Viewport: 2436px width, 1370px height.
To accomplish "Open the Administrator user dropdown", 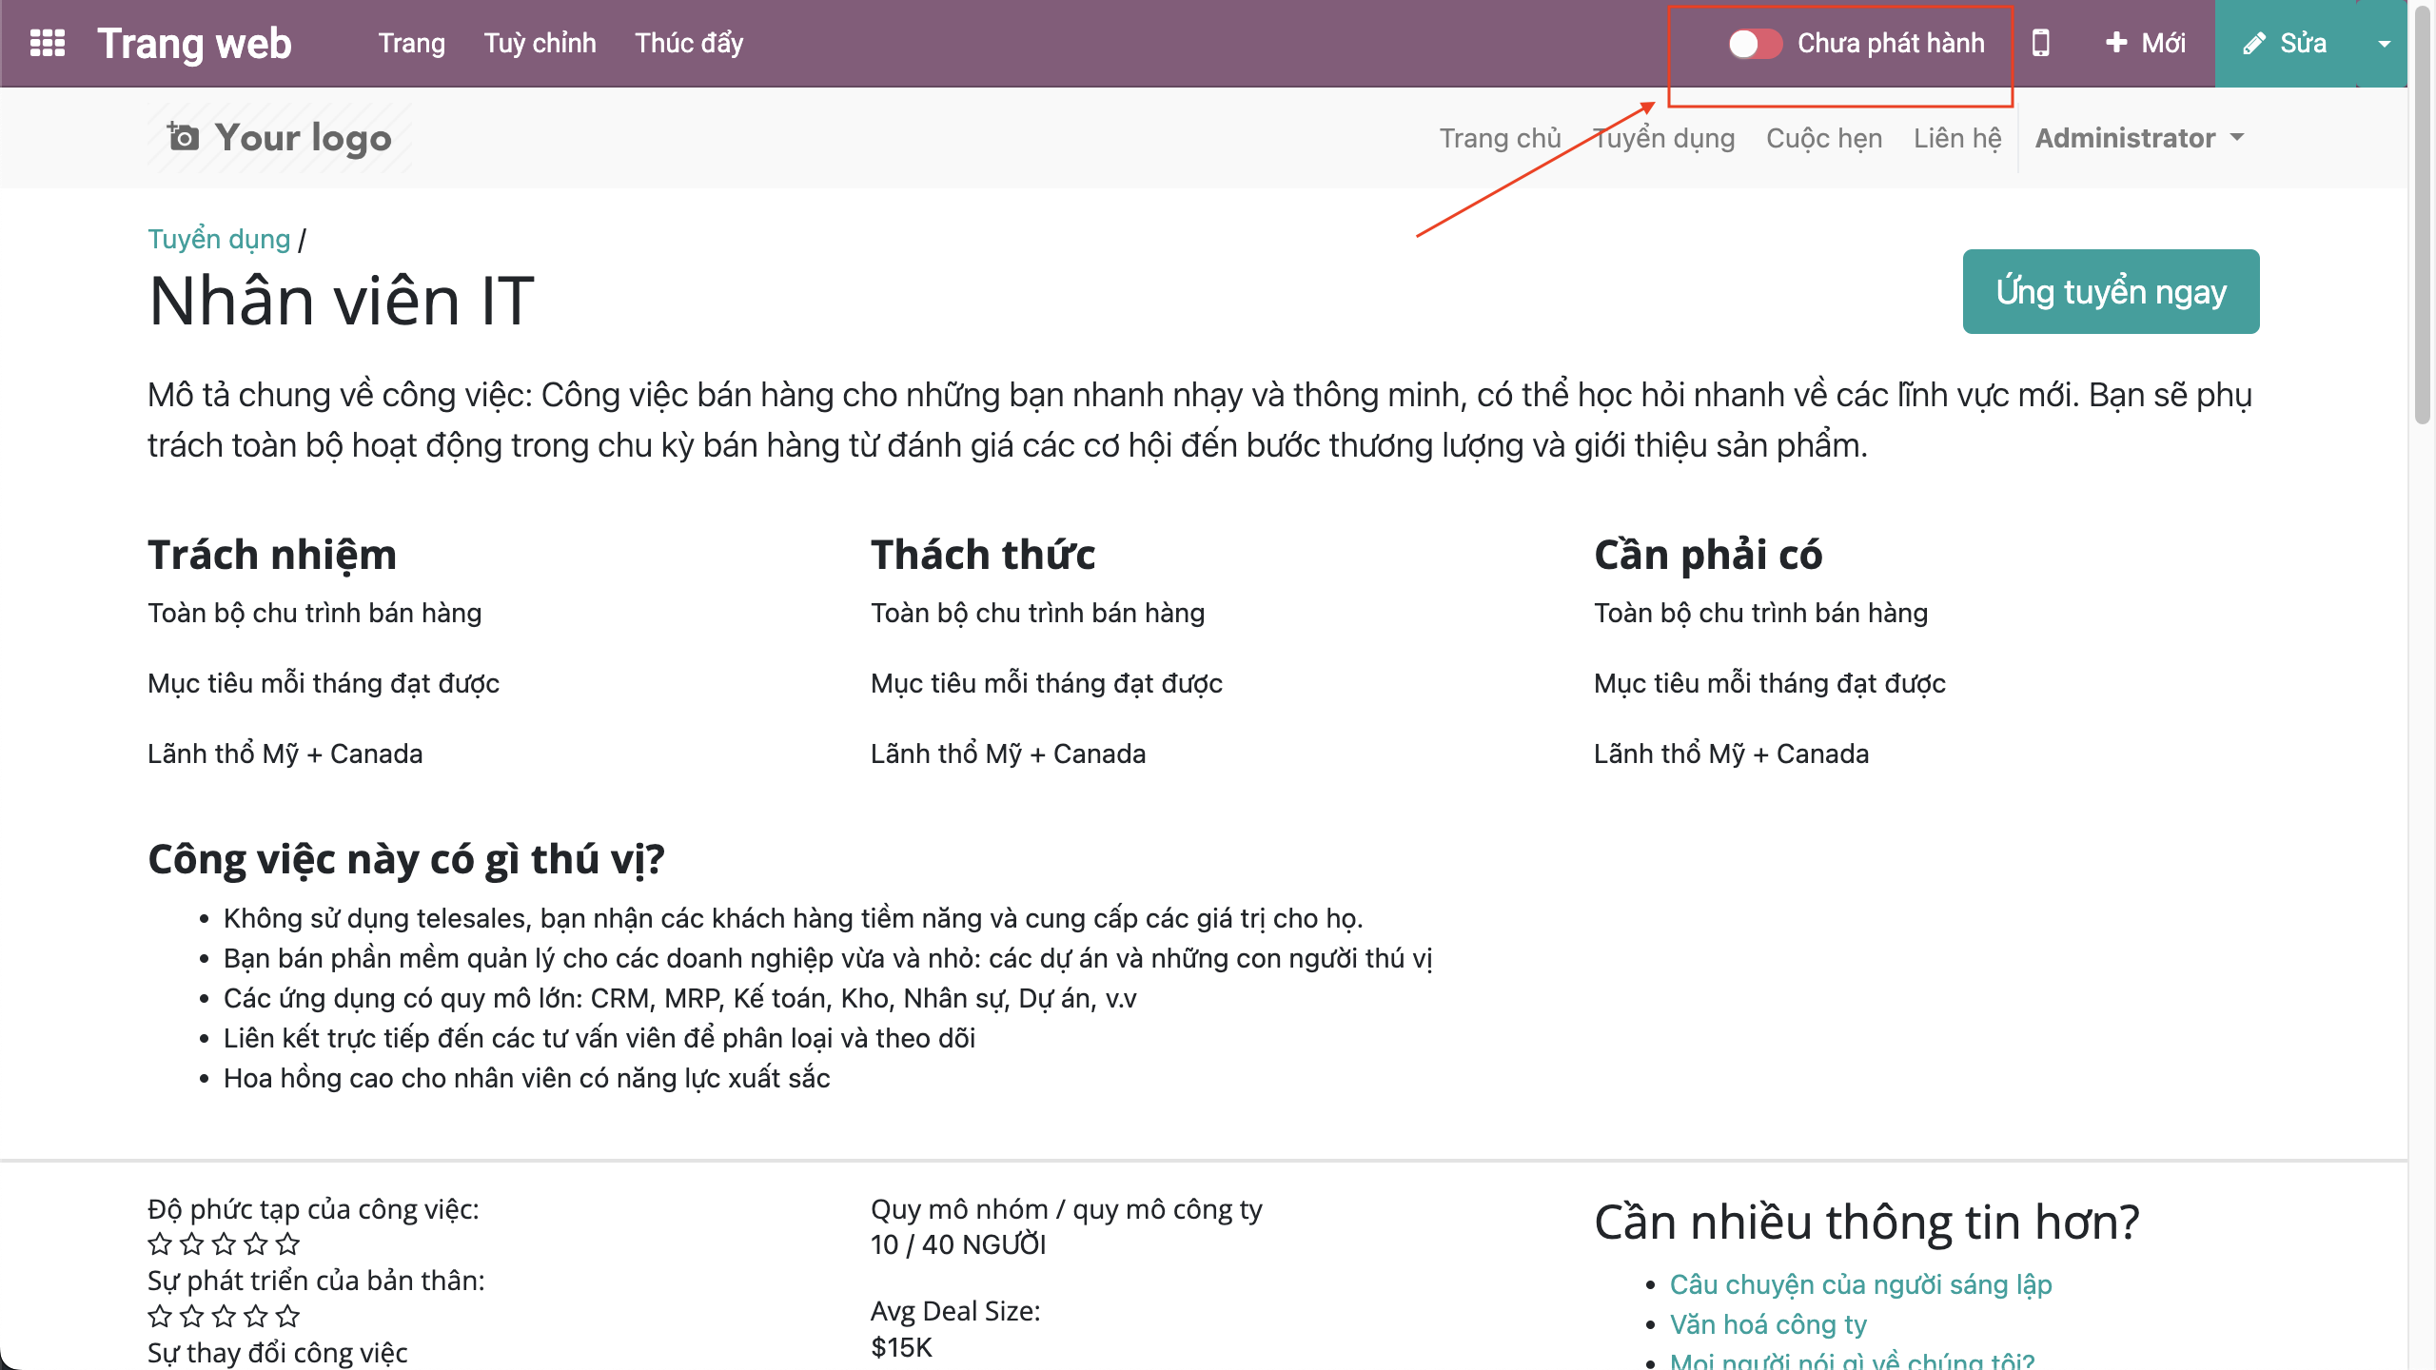I will tap(2139, 138).
